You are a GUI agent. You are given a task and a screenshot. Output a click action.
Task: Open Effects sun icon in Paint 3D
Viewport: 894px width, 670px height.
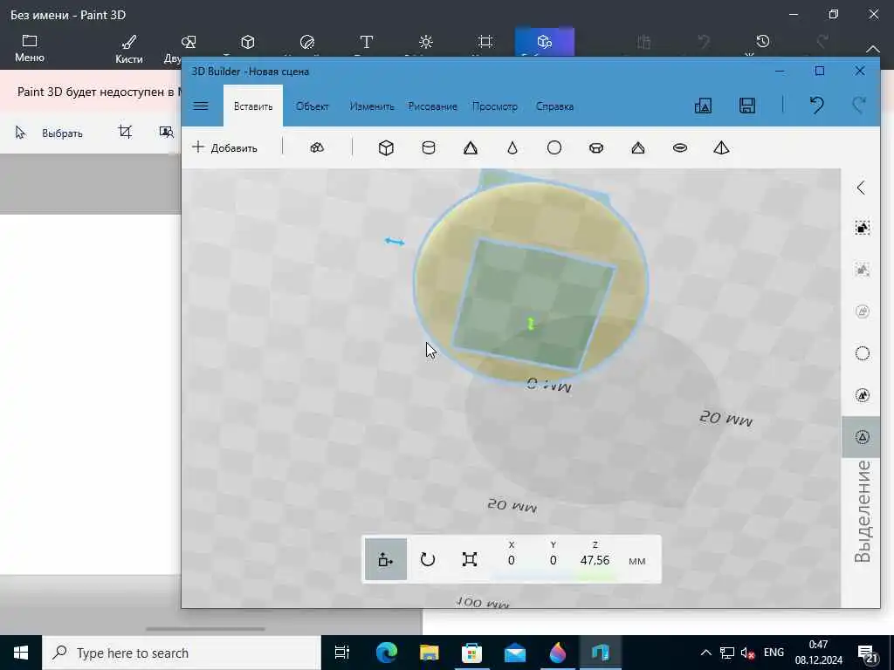point(426,42)
